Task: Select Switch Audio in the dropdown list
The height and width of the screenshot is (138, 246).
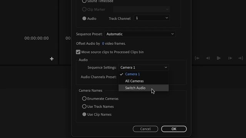Action: click(143, 88)
